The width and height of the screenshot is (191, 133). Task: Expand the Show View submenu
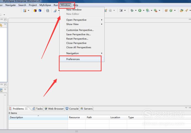[x=82, y=24]
